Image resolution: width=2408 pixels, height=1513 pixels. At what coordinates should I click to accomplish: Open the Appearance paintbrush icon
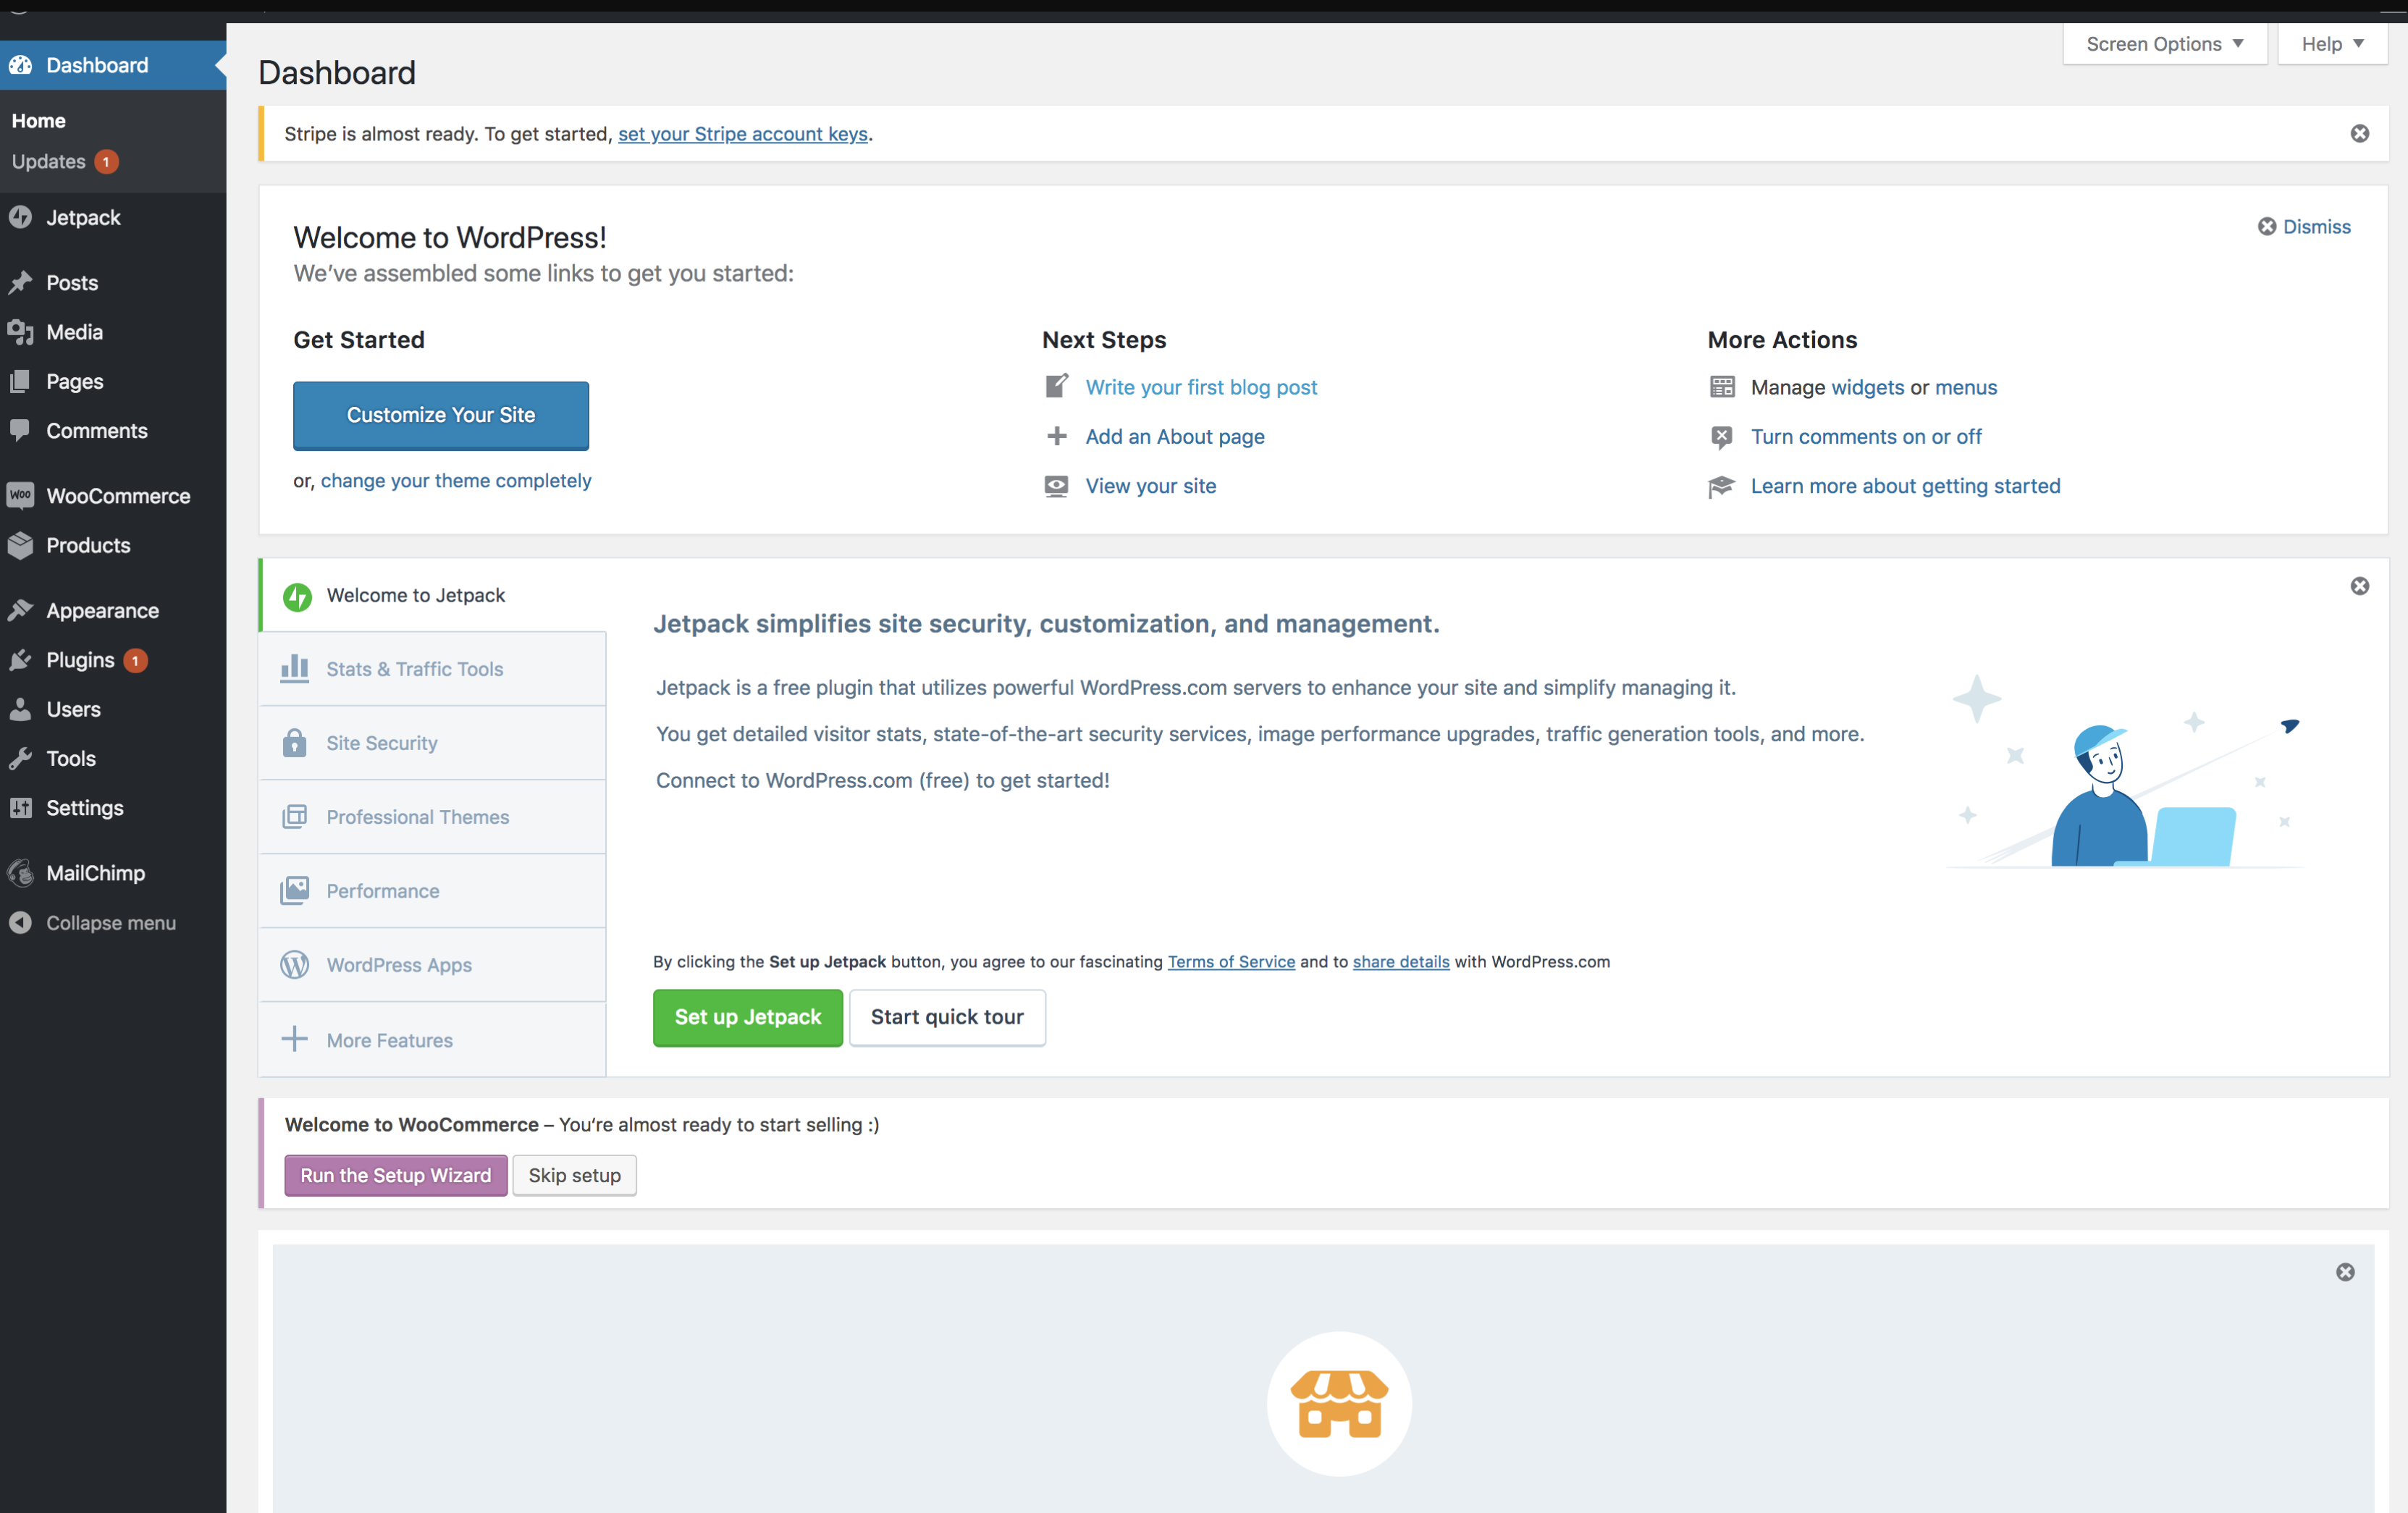pos(22,610)
